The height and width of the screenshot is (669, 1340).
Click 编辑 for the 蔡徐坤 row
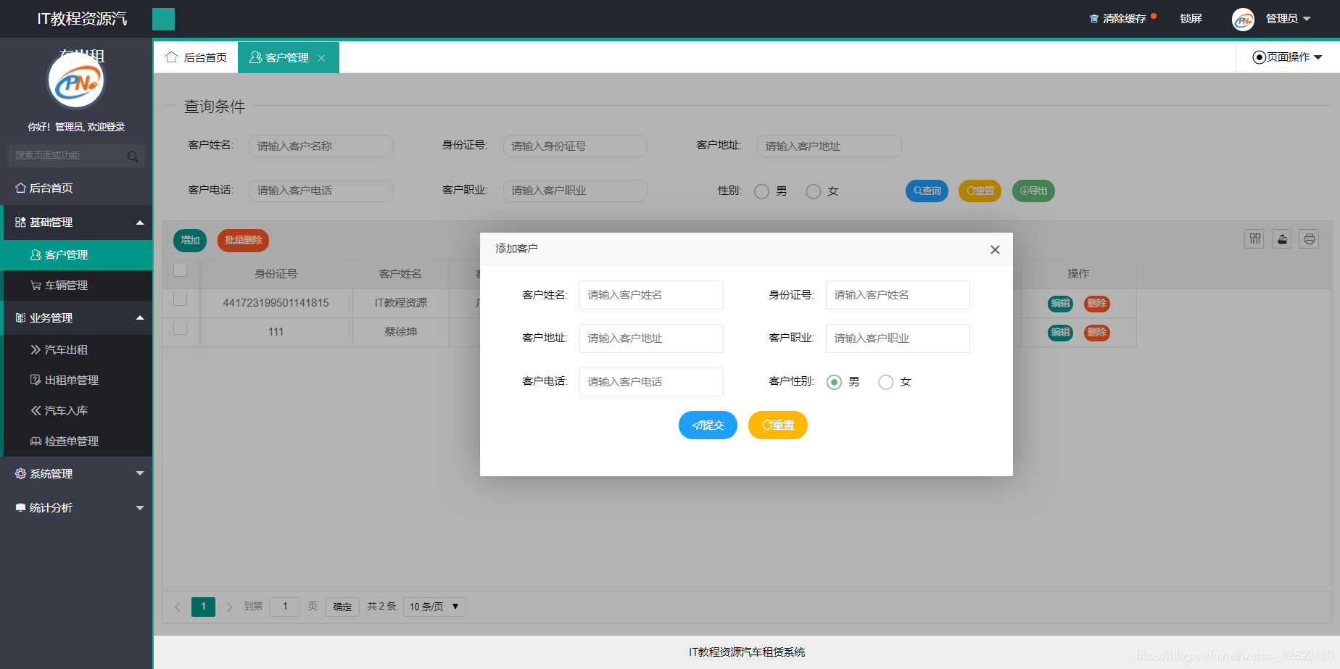click(1061, 332)
